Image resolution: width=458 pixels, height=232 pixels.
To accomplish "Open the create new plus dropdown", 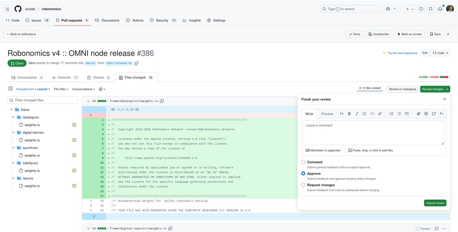I will [x=410, y=9].
